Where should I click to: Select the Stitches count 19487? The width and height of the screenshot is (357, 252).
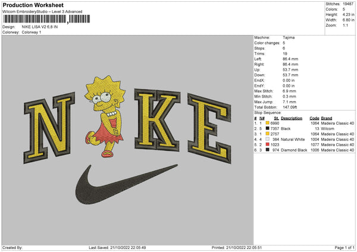[348, 4]
